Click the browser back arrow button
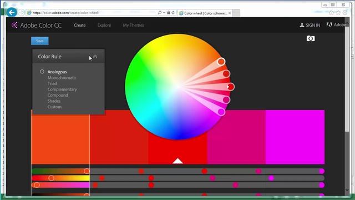This screenshot has width=355, height=200. coord(12,12)
